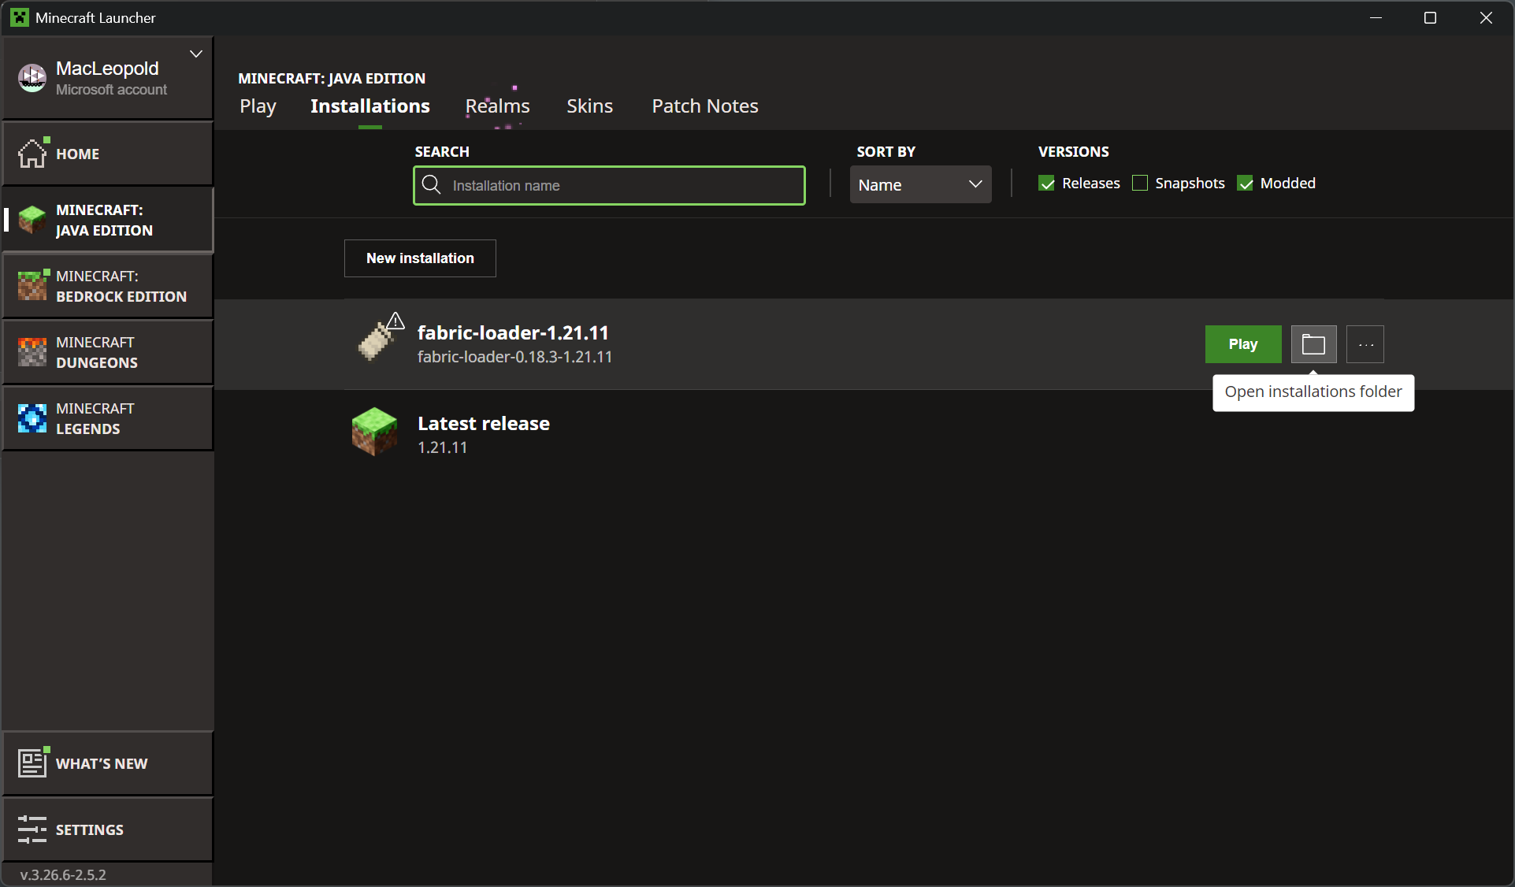Screen dimensions: 1515x887
Task: Switch to the Skins tab
Action: (x=589, y=106)
